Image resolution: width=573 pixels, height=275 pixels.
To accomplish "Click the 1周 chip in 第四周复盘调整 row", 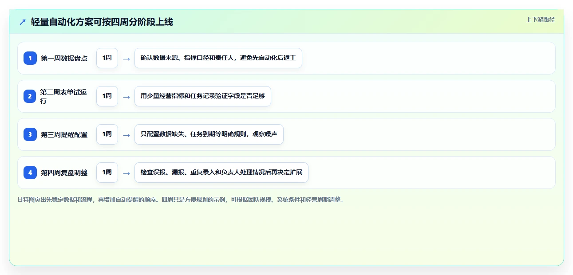I will coord(107,173).
